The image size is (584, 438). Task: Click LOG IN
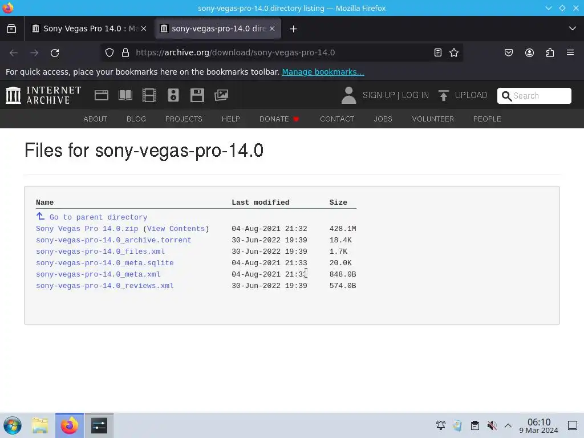pos(415,95)
